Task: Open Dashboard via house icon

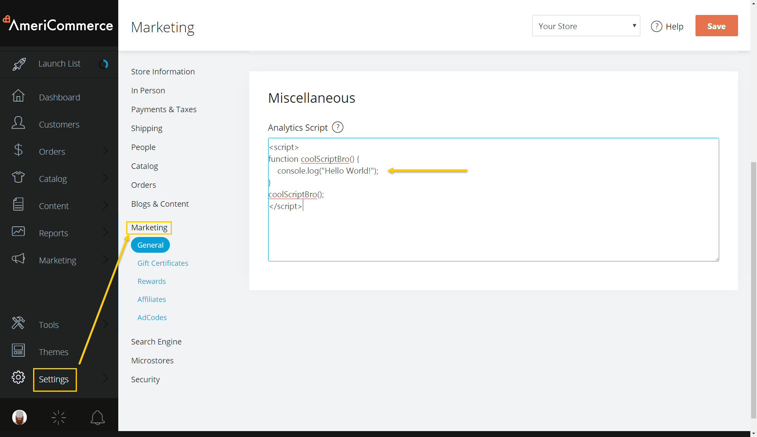Action: click(x=18, y=96)
